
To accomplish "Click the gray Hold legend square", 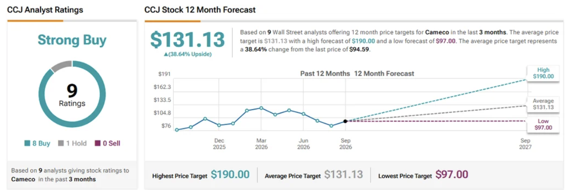I will click(x=61, y=143).
